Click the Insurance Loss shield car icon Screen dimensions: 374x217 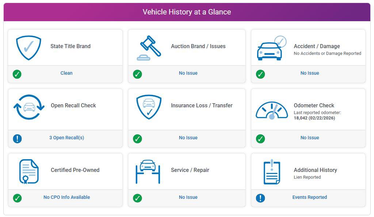149,107
